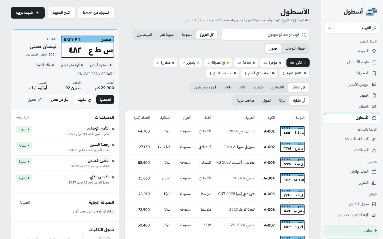Open العقود contracts in sidebar
The height and width of the screenshot is (239, 383).
pyautogui.click(x=352, y=96)
